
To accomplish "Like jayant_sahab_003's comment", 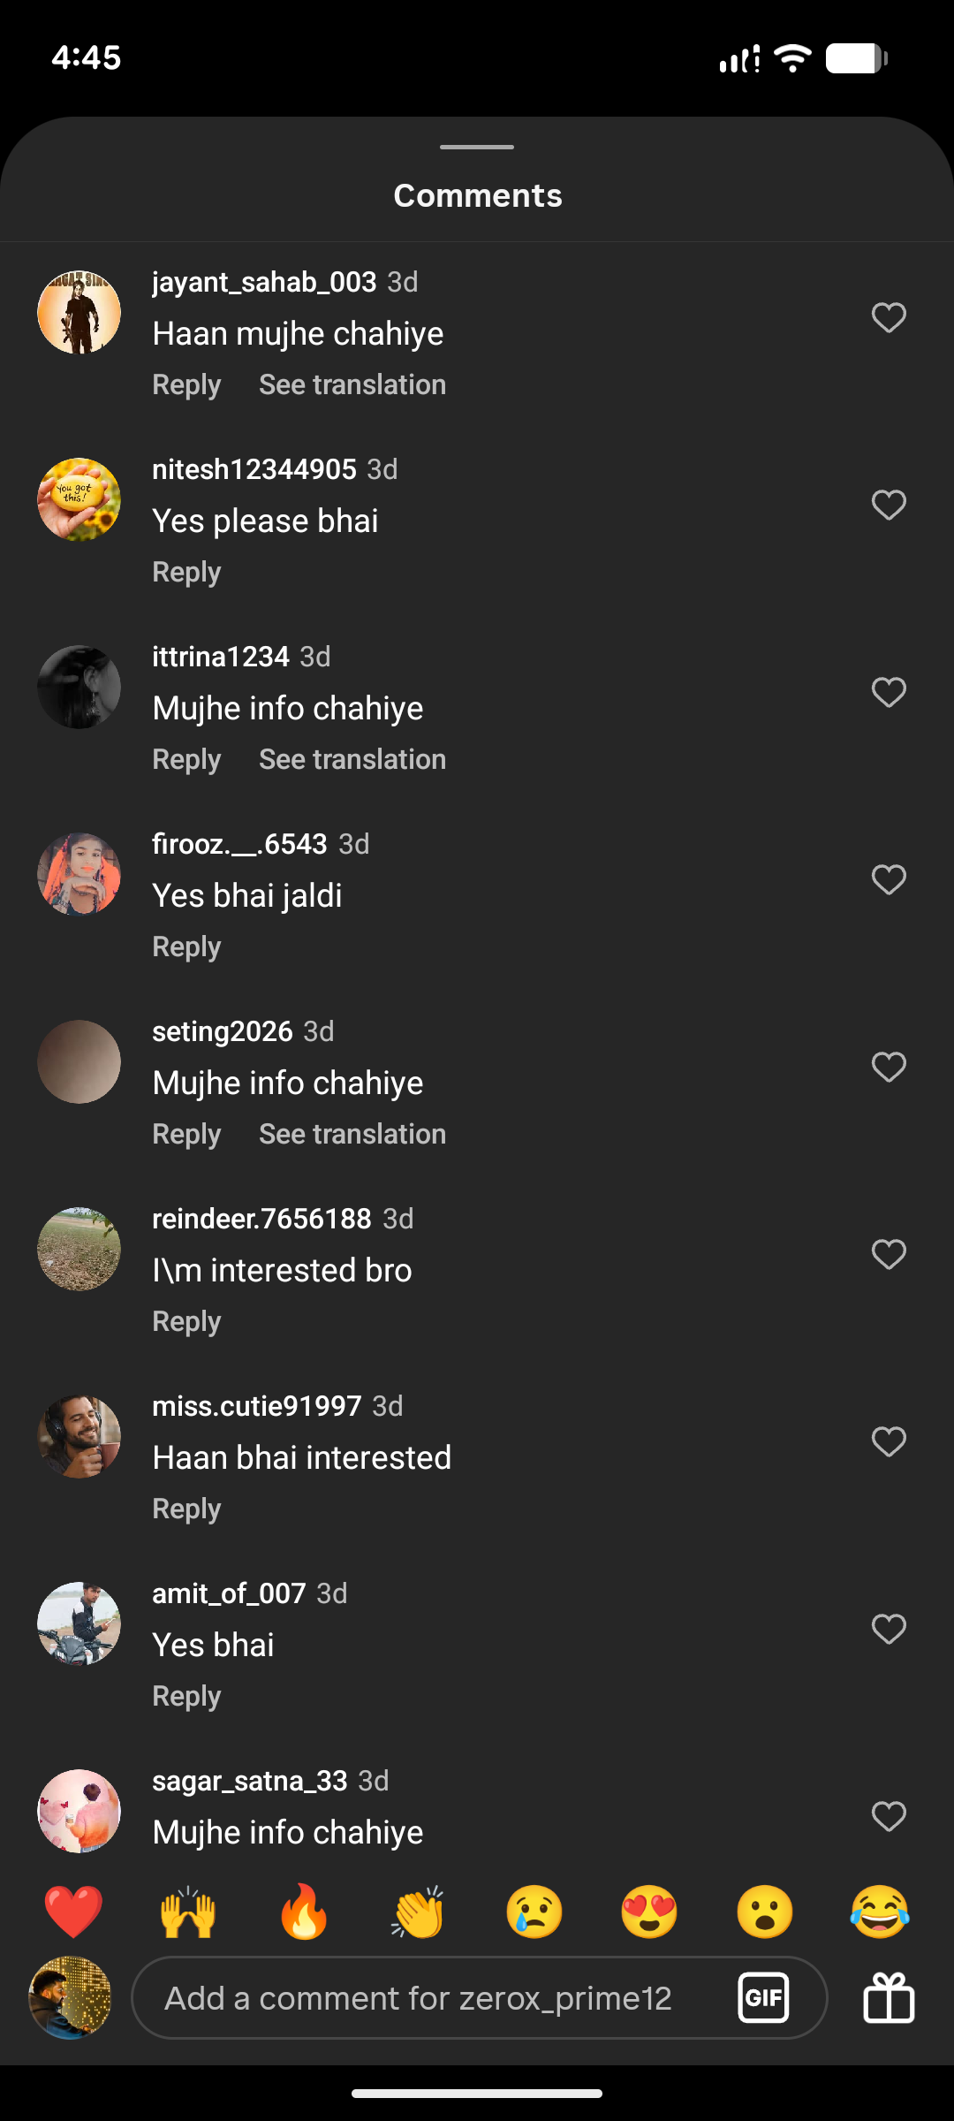I will [889, 317].
